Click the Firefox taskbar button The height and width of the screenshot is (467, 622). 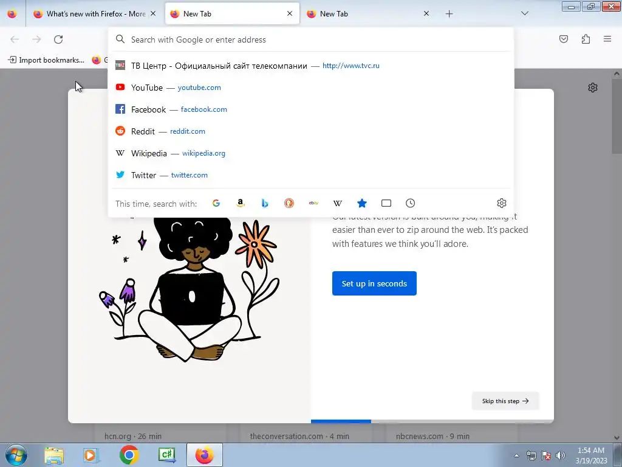pyautogui.click(x=204, y=455)
